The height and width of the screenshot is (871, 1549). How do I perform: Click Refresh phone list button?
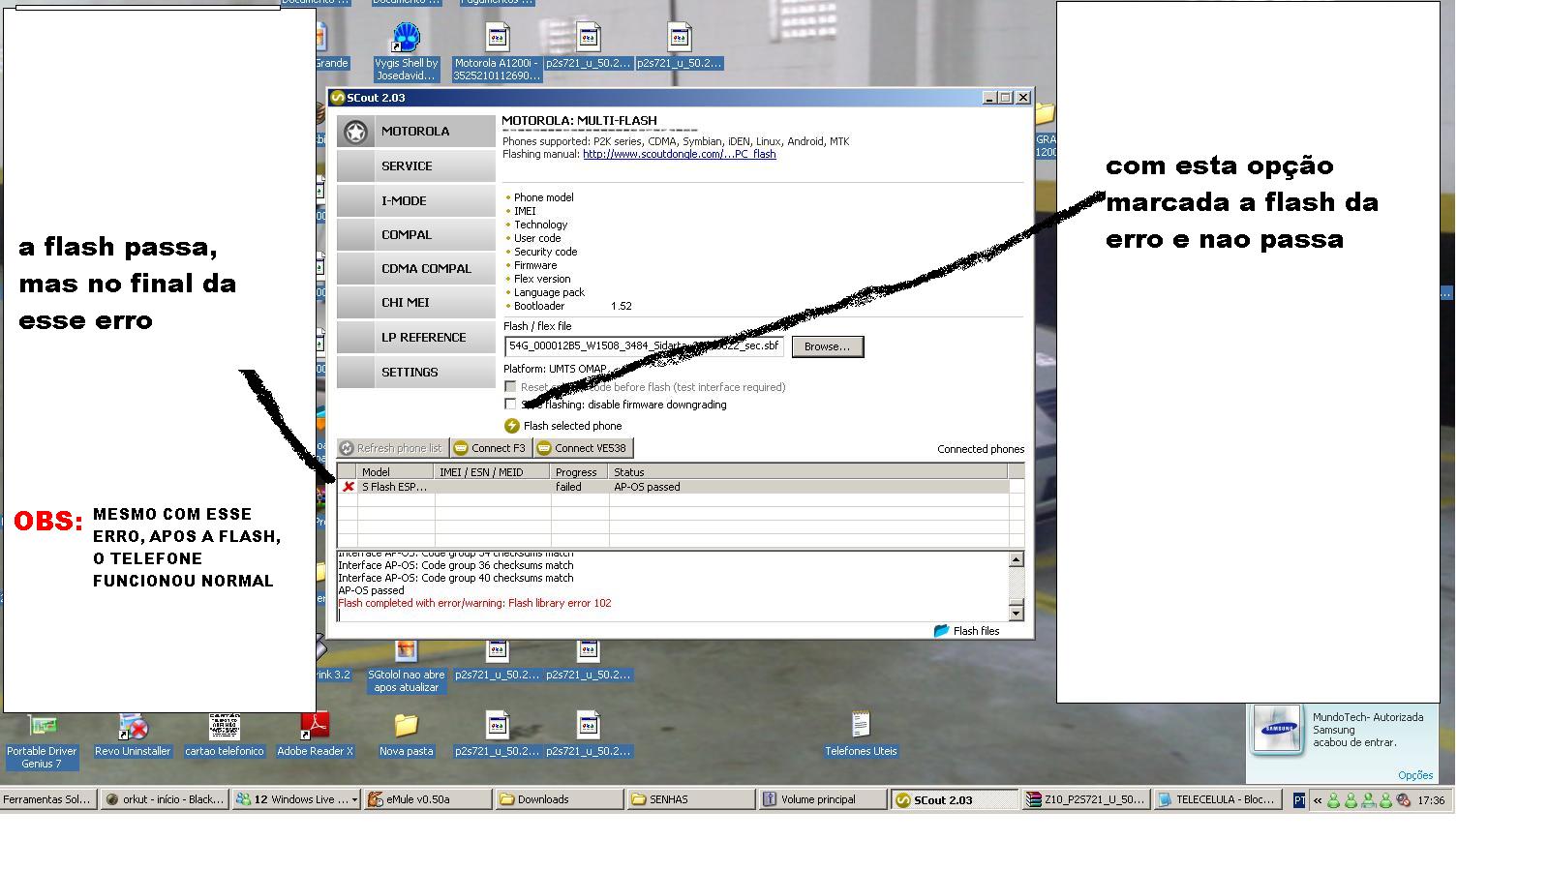(392, 448)
